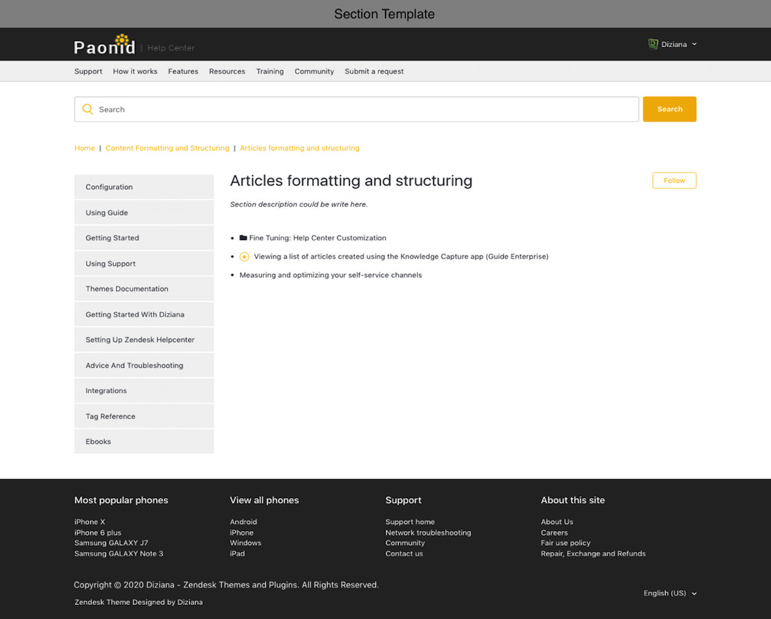Open About Us footer link
Viewport: 771px width, 619px height.
[x=557, y=522]
